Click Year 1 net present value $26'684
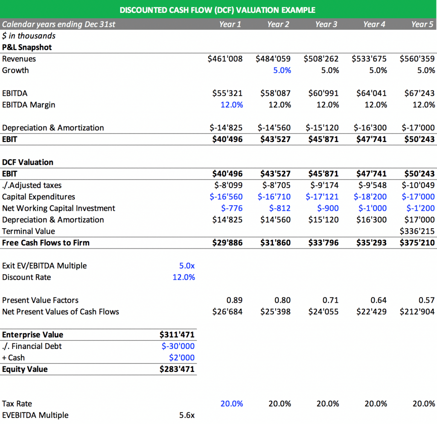The image size is (437, 424). (x=227, y=311)
